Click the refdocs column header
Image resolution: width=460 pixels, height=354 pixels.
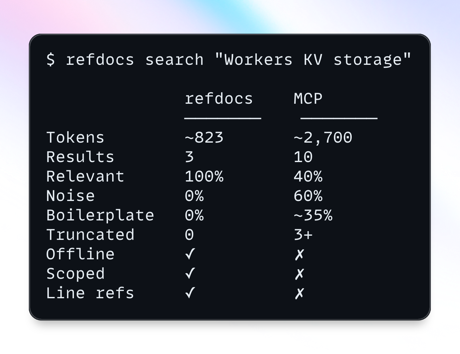coord(219,99)
